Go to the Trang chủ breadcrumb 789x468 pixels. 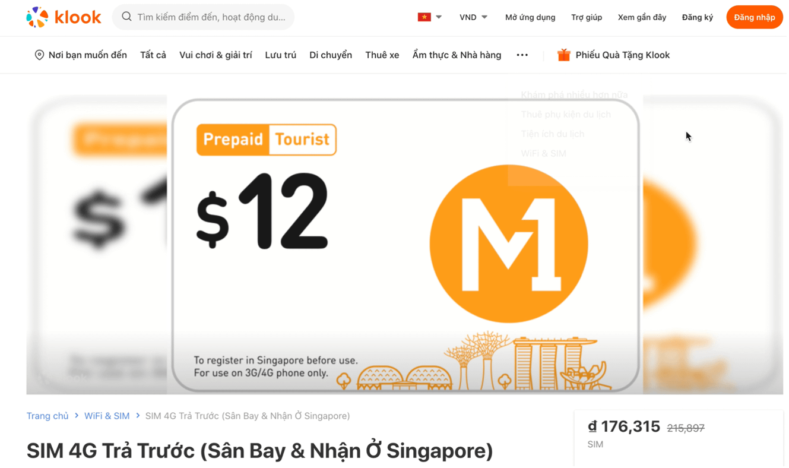[x=47, y=416]
